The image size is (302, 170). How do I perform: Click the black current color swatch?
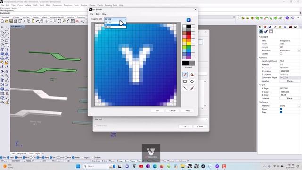click(185, 63)
